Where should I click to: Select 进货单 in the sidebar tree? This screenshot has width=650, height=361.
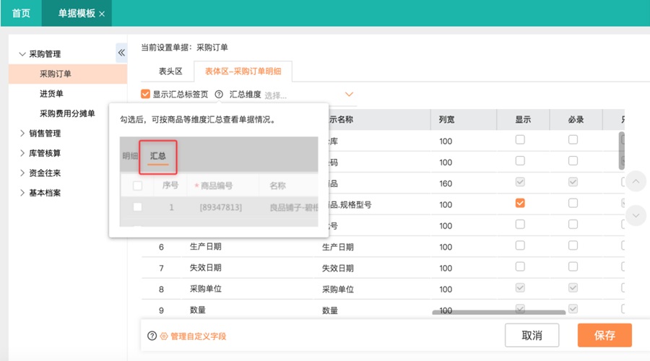(56, 94)
